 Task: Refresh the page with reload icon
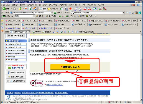[x=30, y=9]
